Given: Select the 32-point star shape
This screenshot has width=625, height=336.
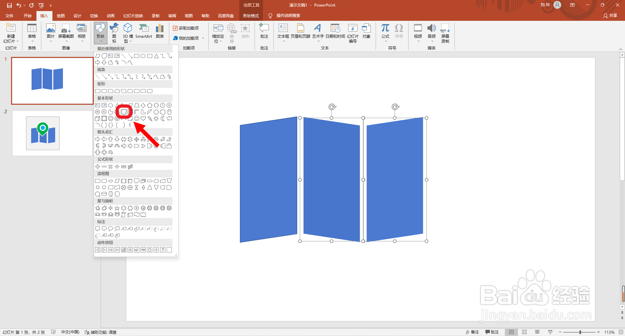Looking at the screenshot, I should coord(169,208).
